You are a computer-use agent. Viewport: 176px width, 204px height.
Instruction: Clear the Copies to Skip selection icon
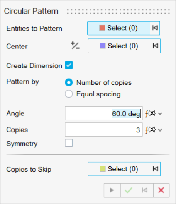pos(155,169)
